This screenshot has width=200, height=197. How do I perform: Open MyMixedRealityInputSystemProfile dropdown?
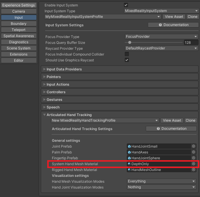click(103, 17)
